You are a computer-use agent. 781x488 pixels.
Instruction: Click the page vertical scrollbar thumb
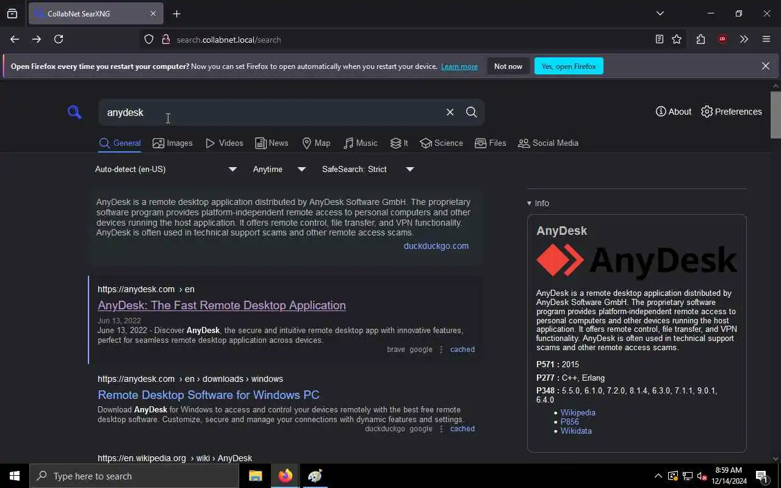(x=776, y=115)
